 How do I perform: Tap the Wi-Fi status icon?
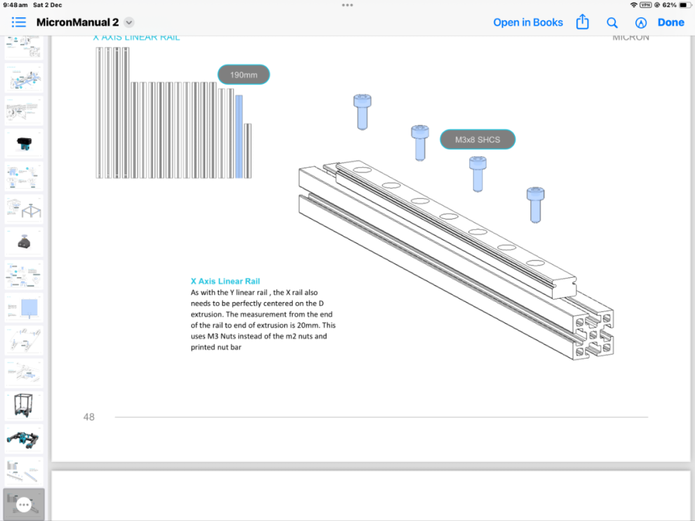633,6
